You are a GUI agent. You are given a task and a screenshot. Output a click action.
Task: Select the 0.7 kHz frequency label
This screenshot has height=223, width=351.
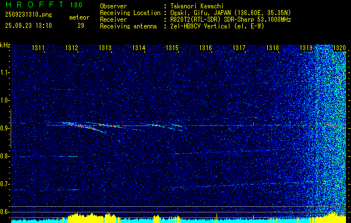4,184
